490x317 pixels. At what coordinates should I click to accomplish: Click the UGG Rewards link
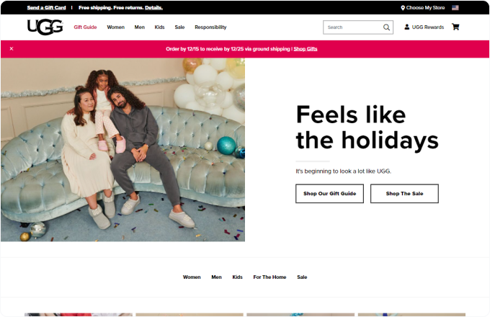(x=428, y=27)
